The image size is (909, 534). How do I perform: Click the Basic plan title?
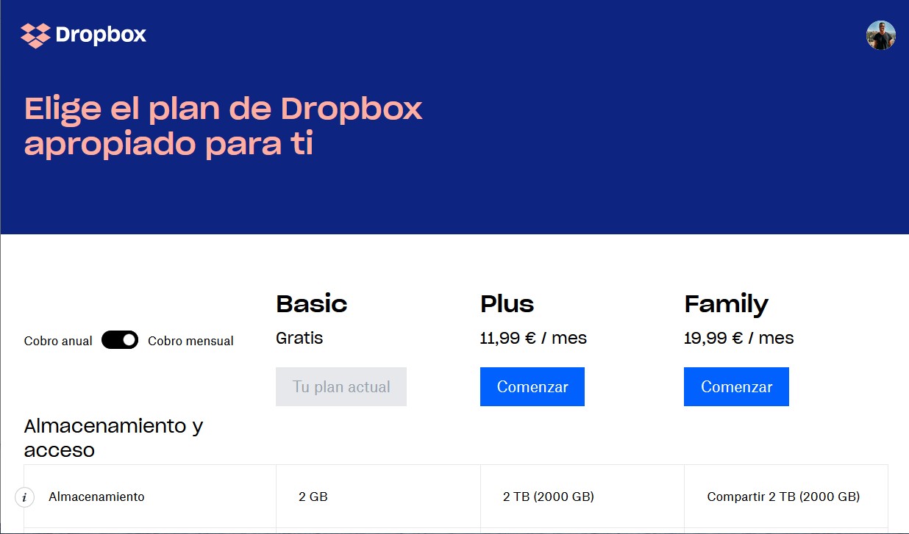[x=311, y=304]
